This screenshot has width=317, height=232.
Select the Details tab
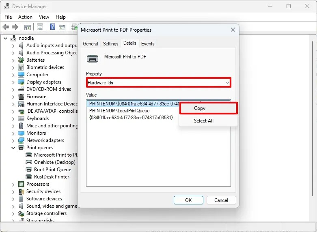pos(130,43)
